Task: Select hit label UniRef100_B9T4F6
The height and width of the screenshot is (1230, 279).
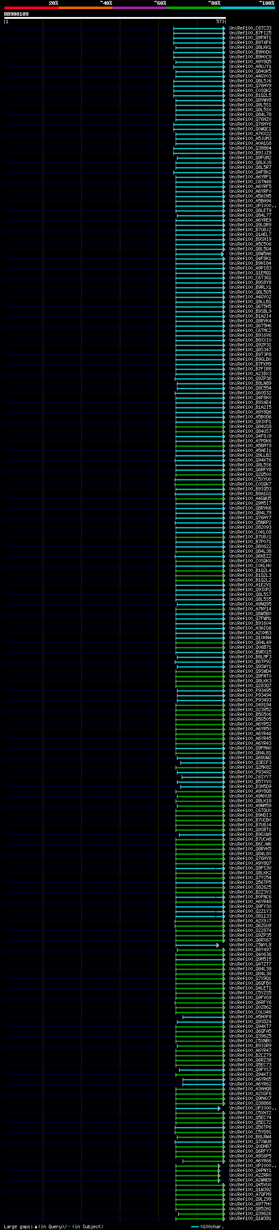Action: click(250, 42)
